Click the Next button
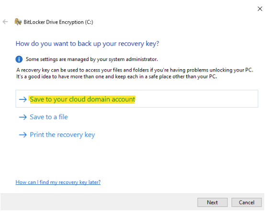The height and width of the screenshot is (218, 271). click(x=213, y=203)
